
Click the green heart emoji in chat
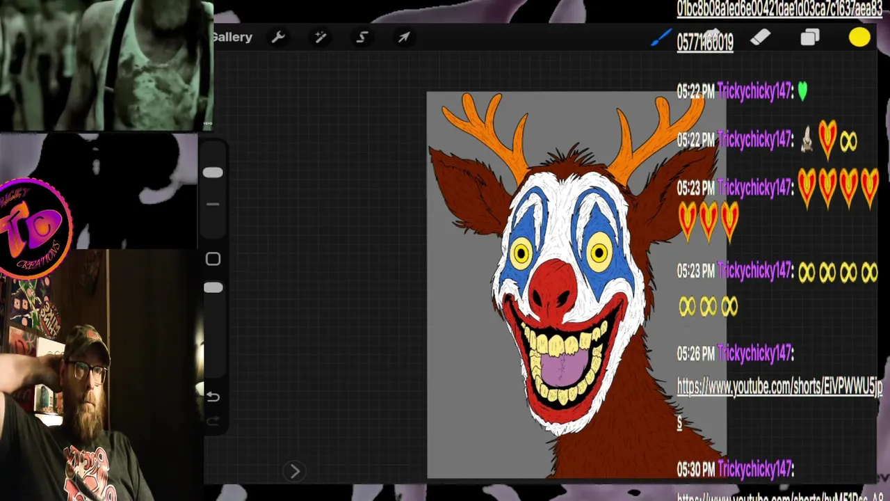[x=802, y=90]
